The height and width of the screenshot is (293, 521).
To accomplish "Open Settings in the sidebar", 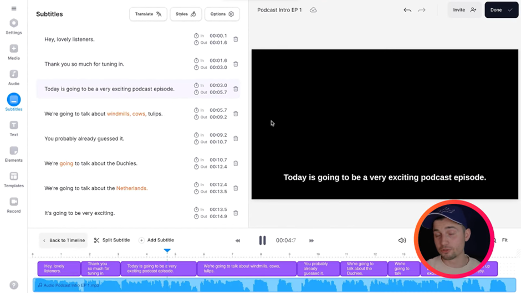I will click(x=14, y=27).
